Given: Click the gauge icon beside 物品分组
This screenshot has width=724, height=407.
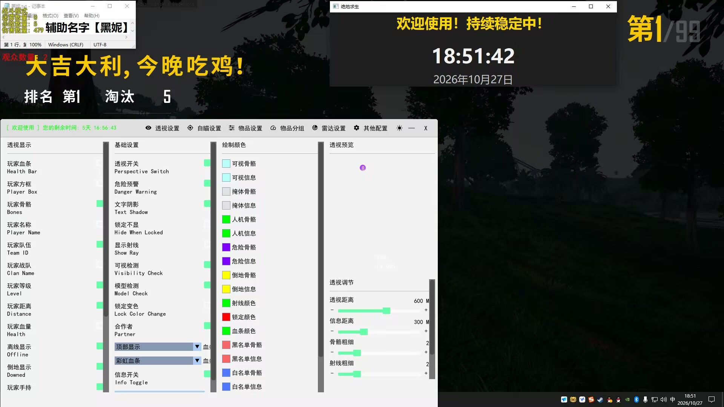Looking at the screenshot, I should (x=273, y=128).
